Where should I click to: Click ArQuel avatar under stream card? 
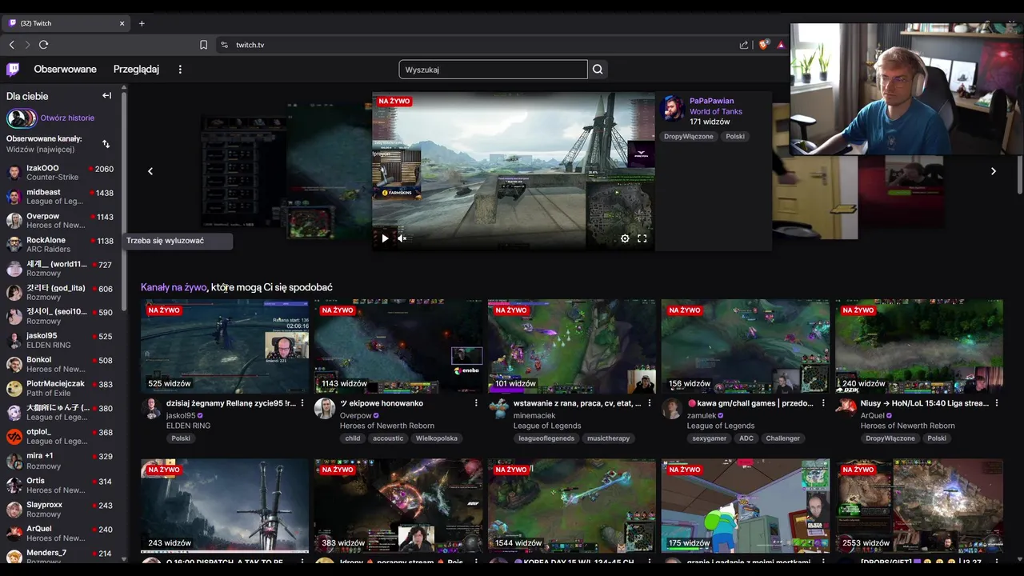[x=845, y=409]
